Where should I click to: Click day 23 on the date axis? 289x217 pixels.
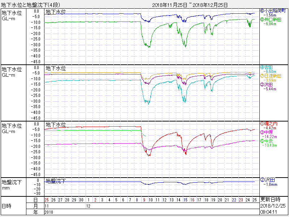(x=241, y=200)
